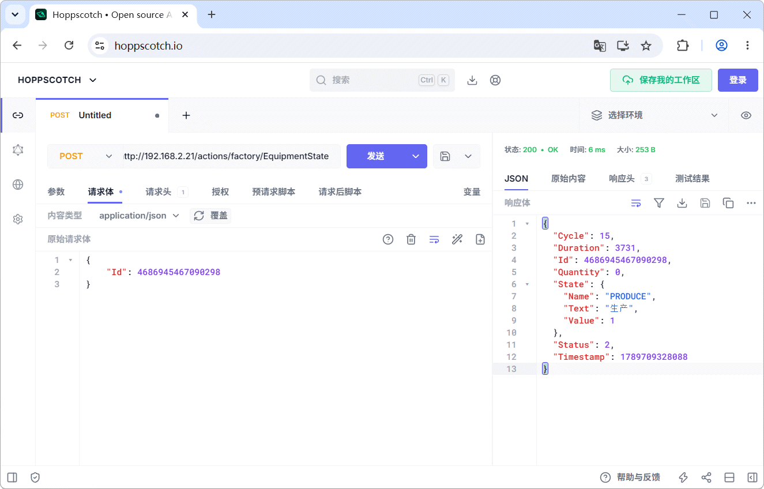
Task: Click the 发送 send button
Action: click(376, 156)
